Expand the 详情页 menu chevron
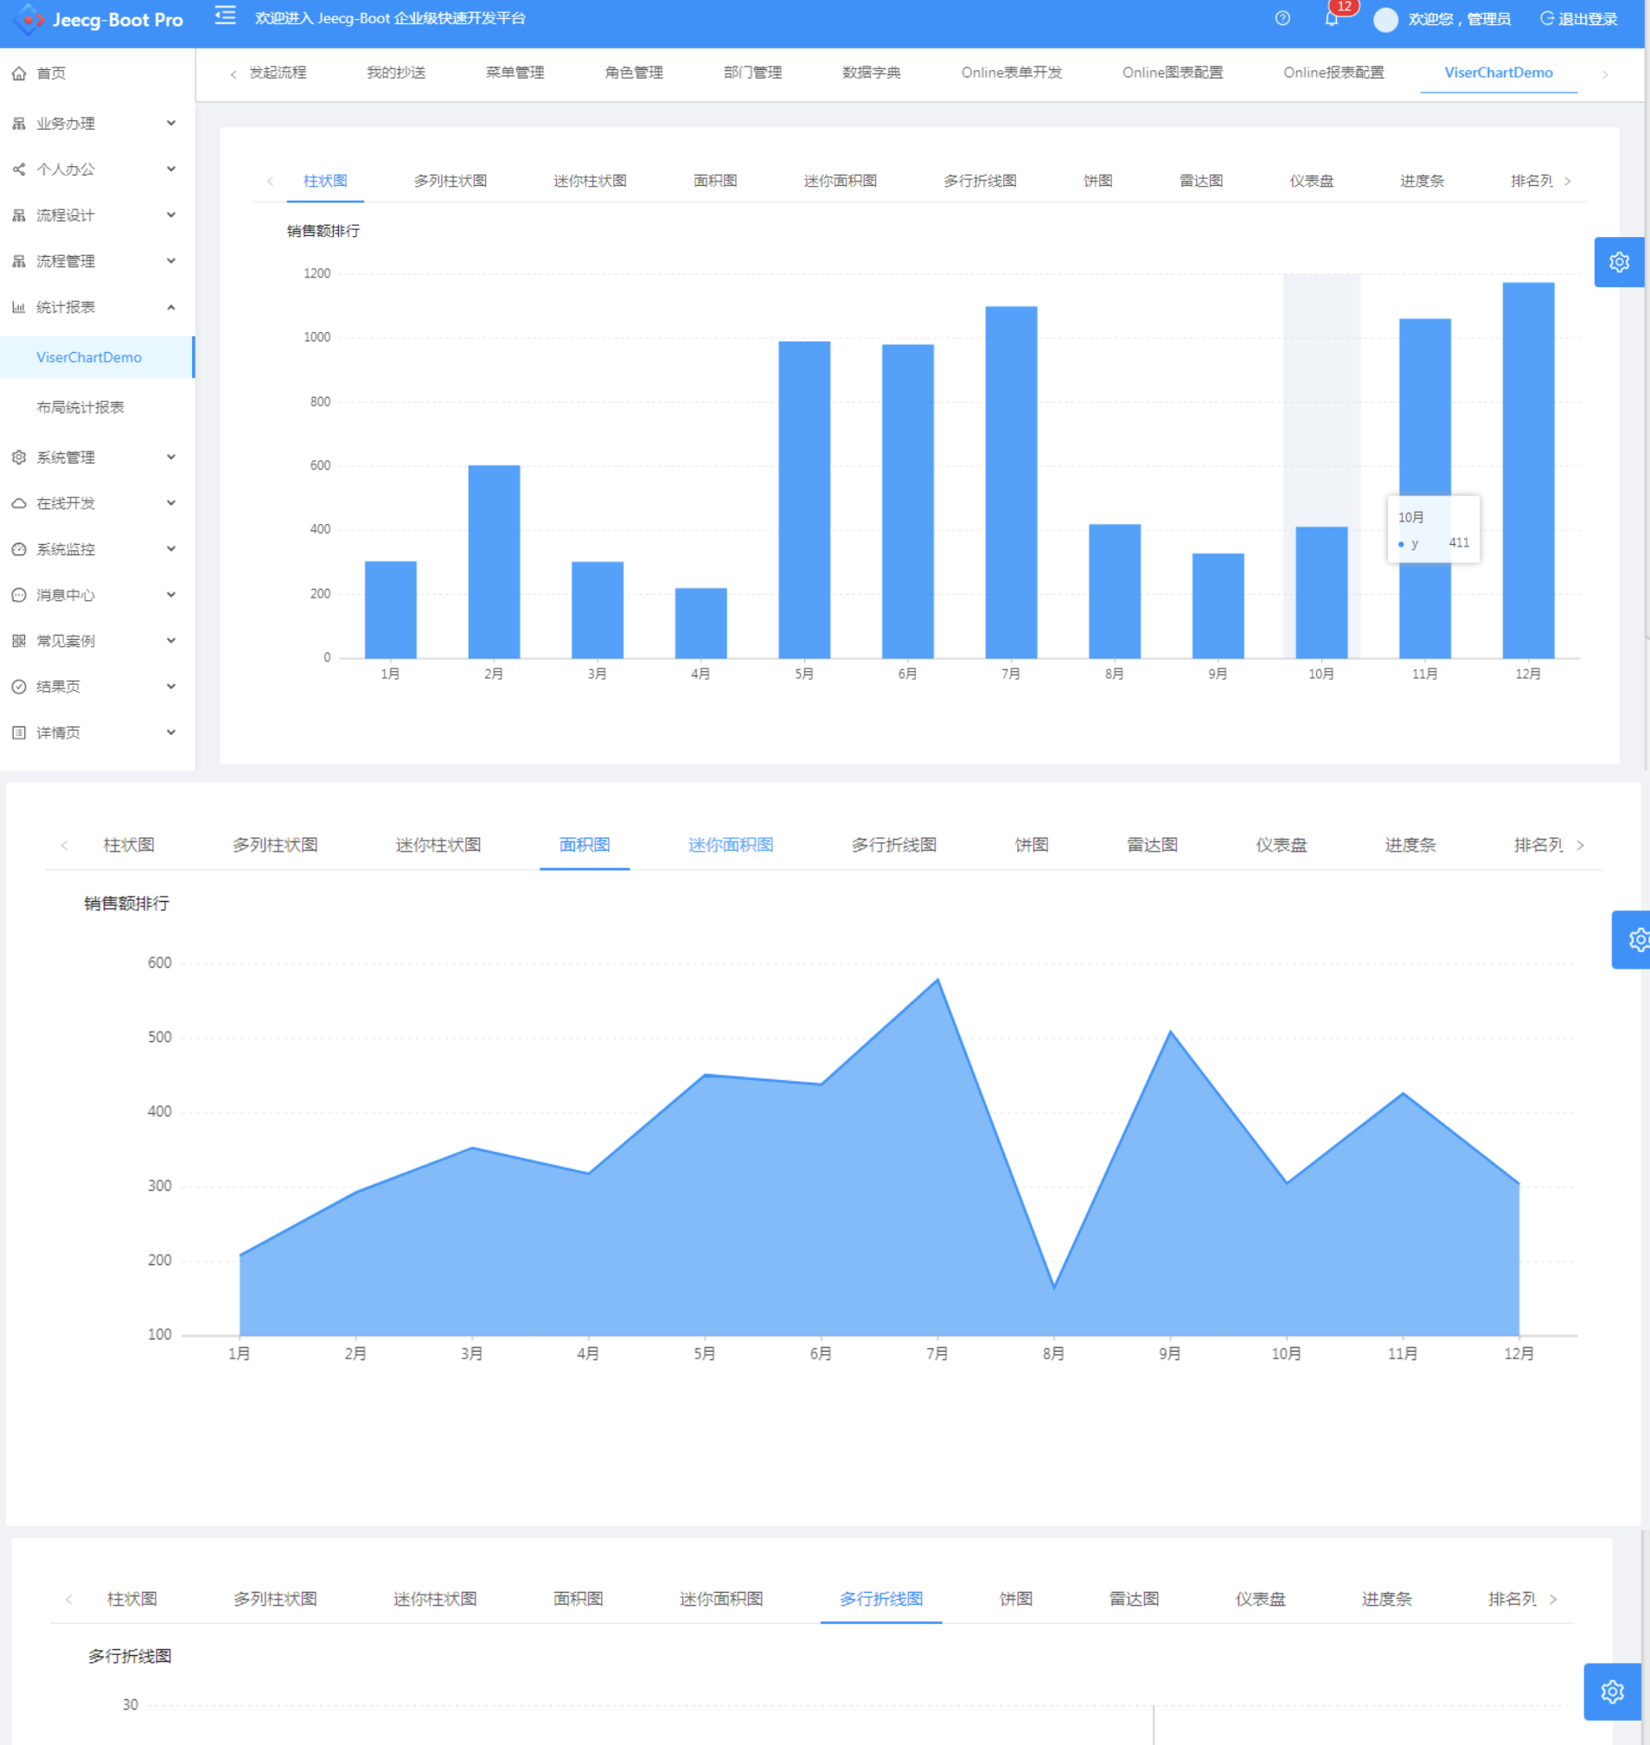Image resolution: width=1650 pixels, height=1745 pixels. (x=170, y=732)
